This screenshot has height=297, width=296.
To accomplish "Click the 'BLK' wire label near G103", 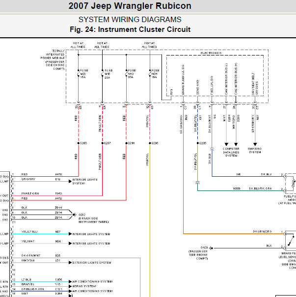I will pyautogui.click(x=269, y=245).
